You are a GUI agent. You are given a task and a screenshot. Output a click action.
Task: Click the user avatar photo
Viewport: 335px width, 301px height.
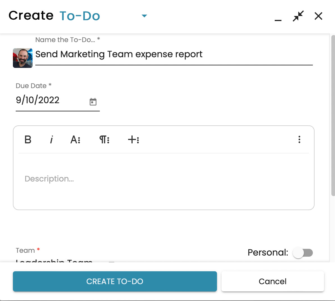pos(23,58)
